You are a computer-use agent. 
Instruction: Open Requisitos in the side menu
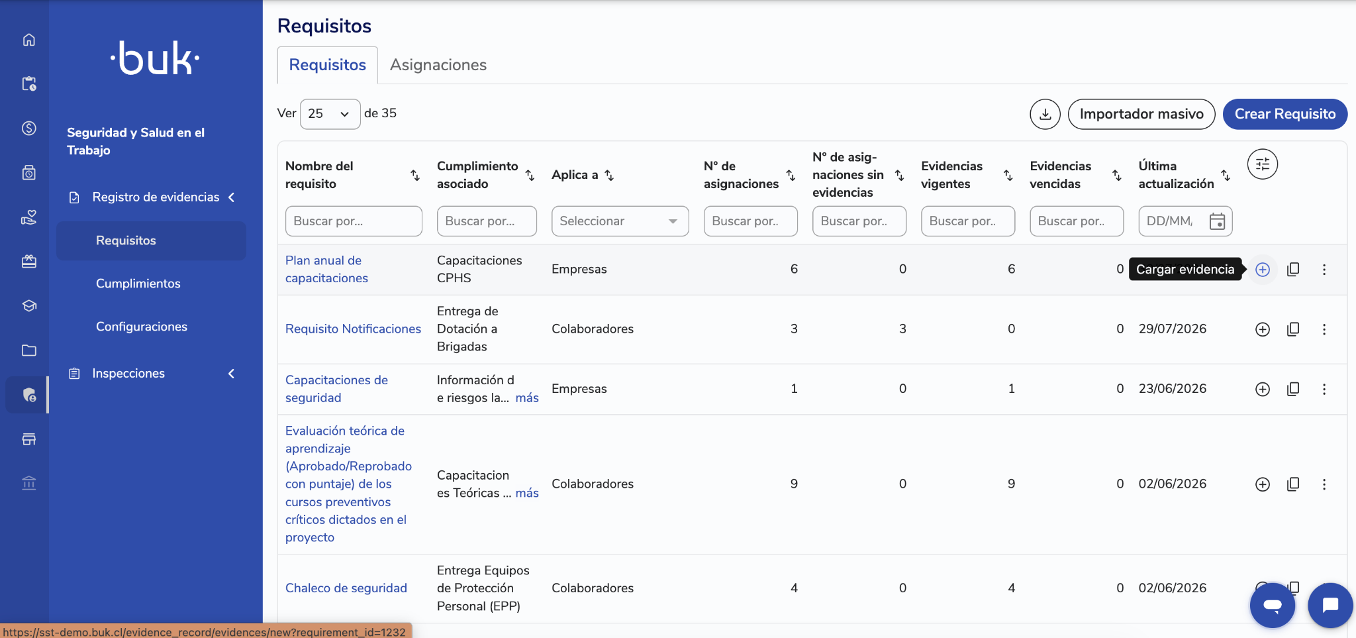[x=151, y=240]
